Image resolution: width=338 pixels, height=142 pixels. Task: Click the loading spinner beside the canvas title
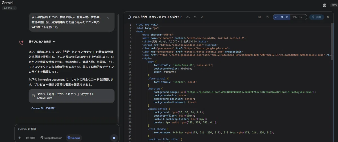(129, 17)
